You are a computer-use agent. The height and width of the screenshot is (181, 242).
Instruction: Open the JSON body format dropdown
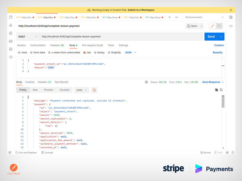(130, 52)
